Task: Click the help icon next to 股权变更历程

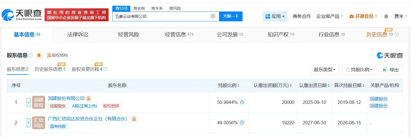Action: pos(105,69)
